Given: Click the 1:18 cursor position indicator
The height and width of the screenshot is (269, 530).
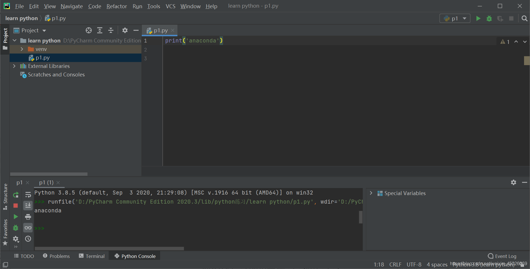Looking at the screenshot, I should point(379,264).
